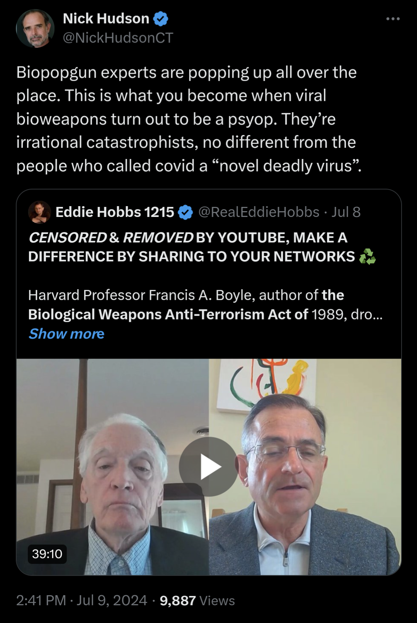417x623 pixels.
Task: Click Nick Hudson's blue verified badge
Action: click(x=161, y=19)
